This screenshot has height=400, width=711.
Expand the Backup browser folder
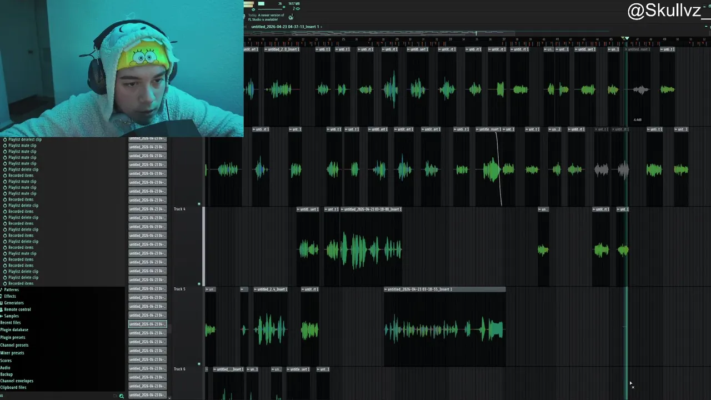(x=7, y=374)
